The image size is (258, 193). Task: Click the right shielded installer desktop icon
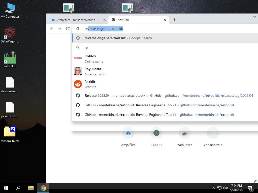tap(127, 8)
